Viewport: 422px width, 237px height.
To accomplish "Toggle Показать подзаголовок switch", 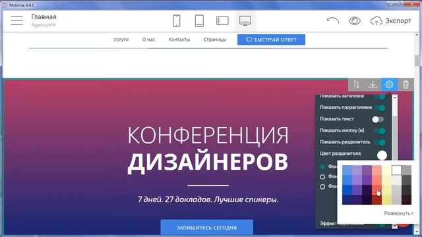I will point(380,108).
